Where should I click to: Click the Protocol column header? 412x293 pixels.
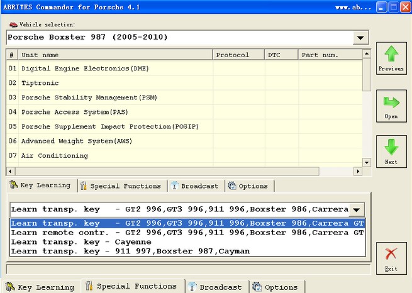[238, 55]
